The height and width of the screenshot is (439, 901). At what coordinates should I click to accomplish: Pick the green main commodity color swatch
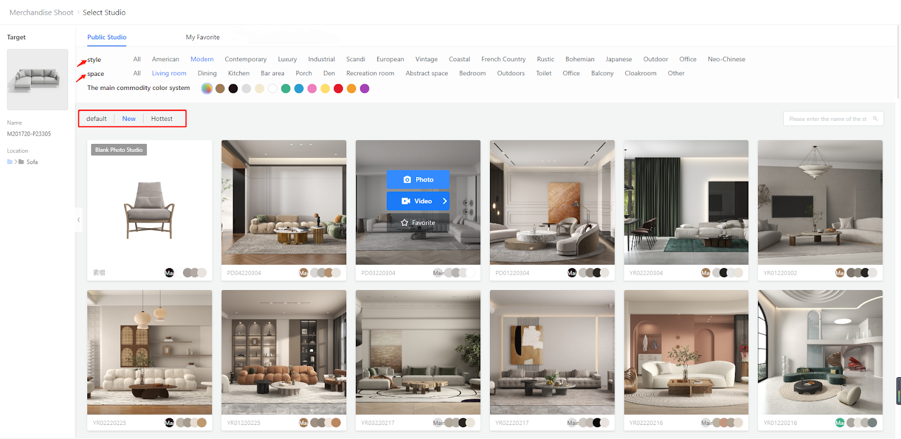pyautogui.click(x=286, y=88)
